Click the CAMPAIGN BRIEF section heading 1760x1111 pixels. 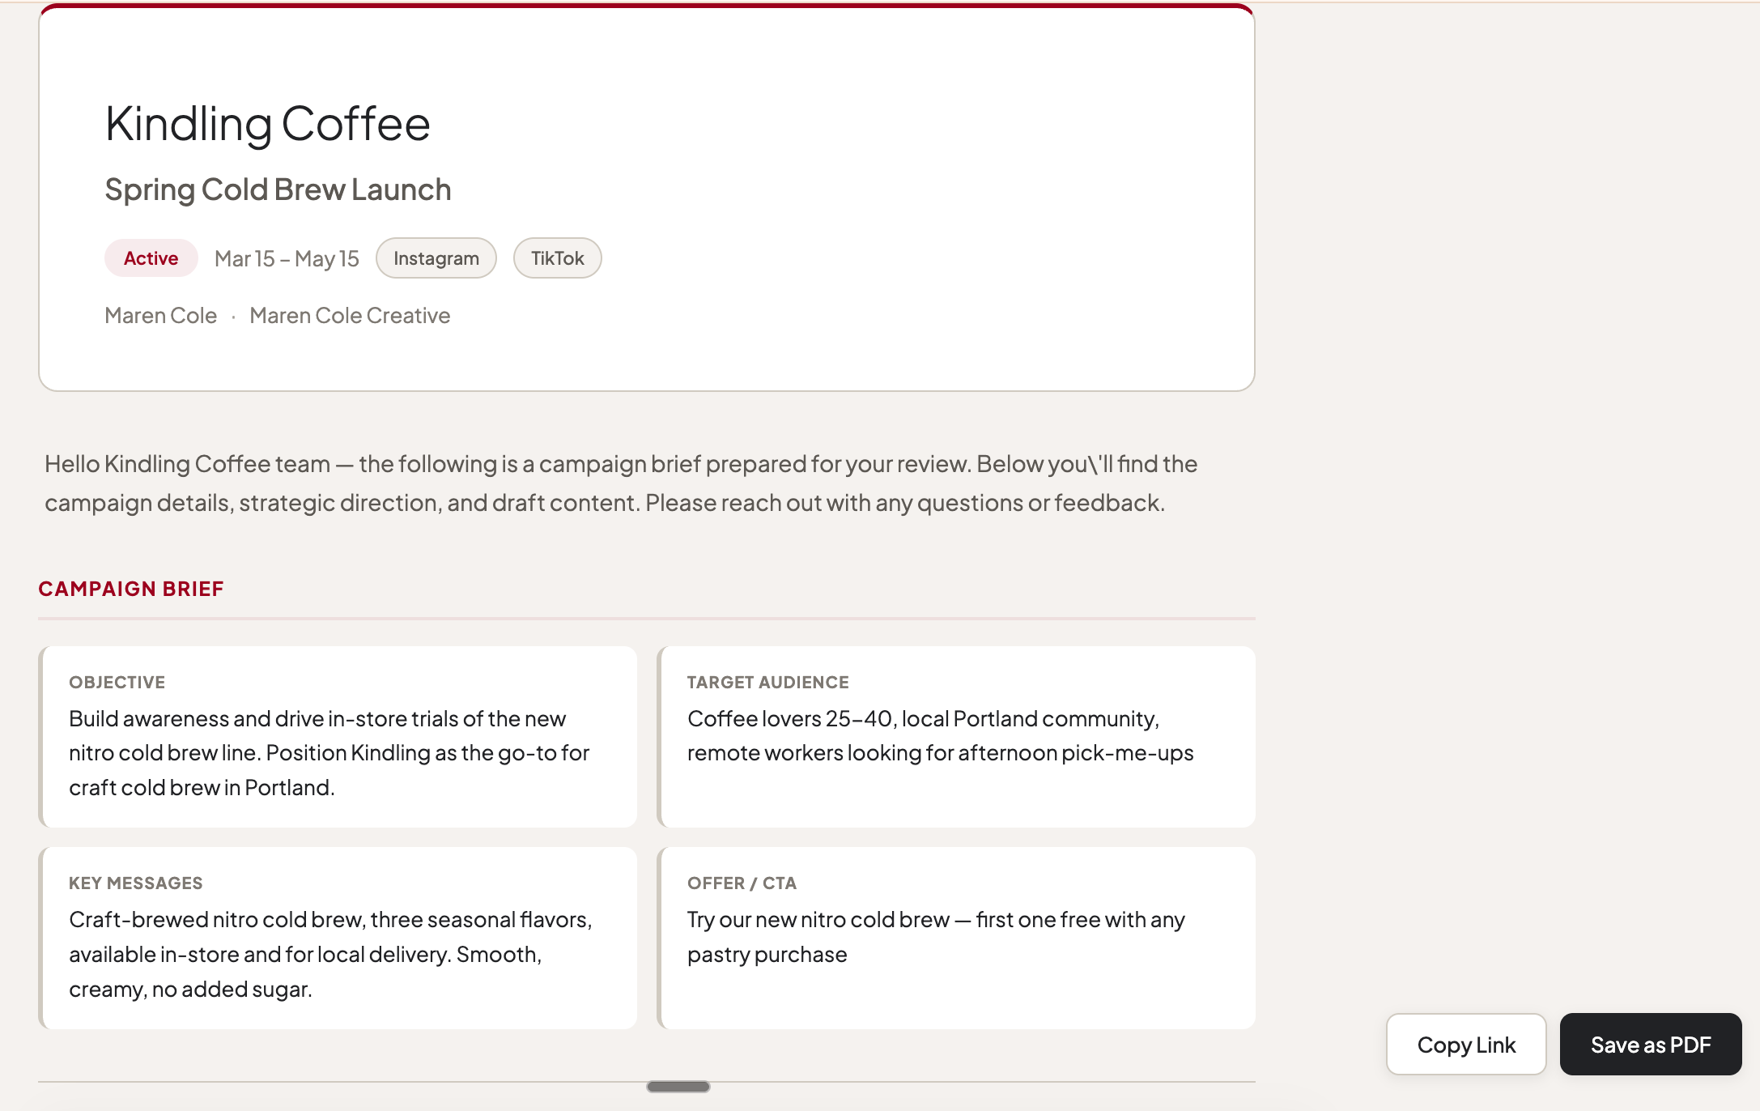[x=130, y=589]
